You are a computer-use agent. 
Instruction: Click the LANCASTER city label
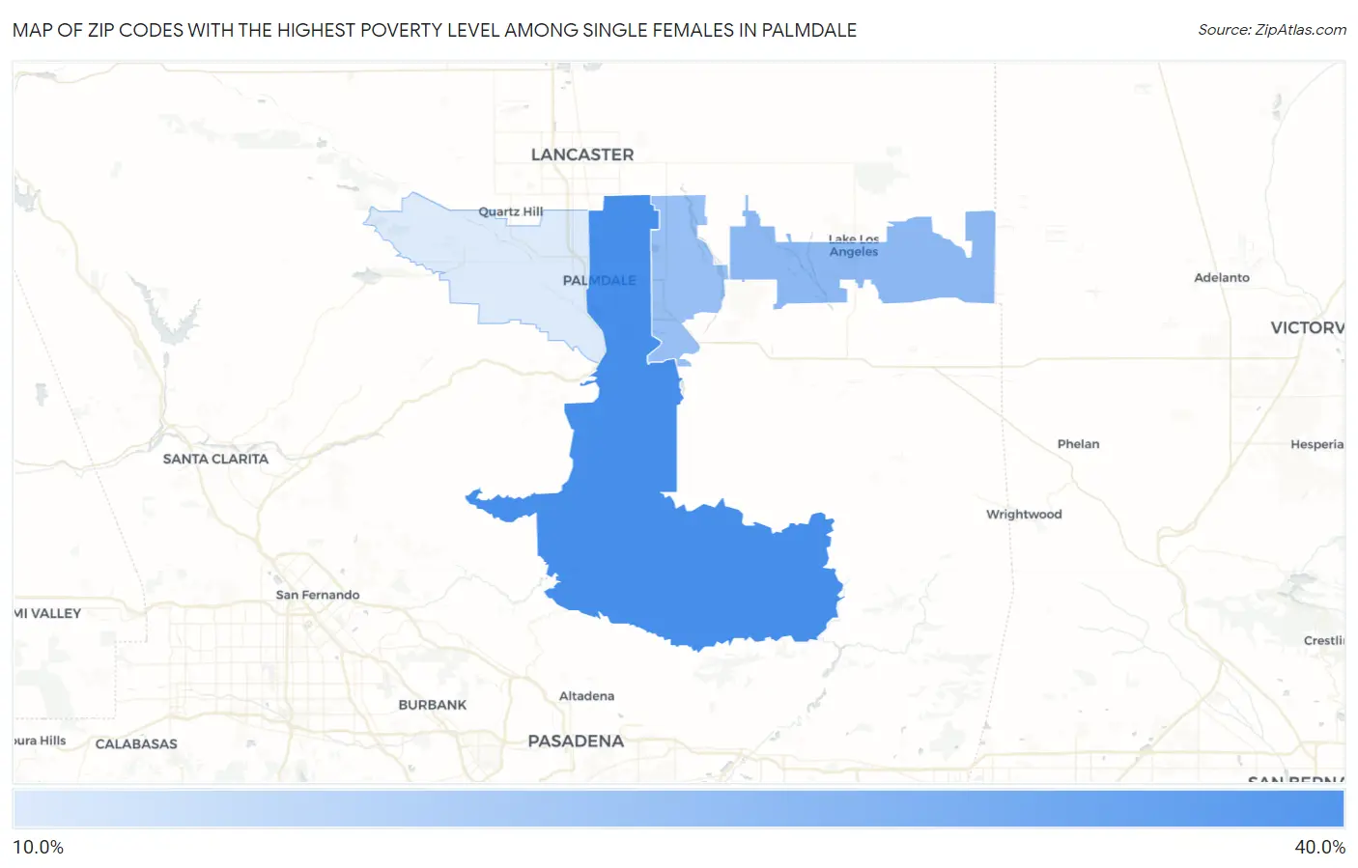[582, 154]
